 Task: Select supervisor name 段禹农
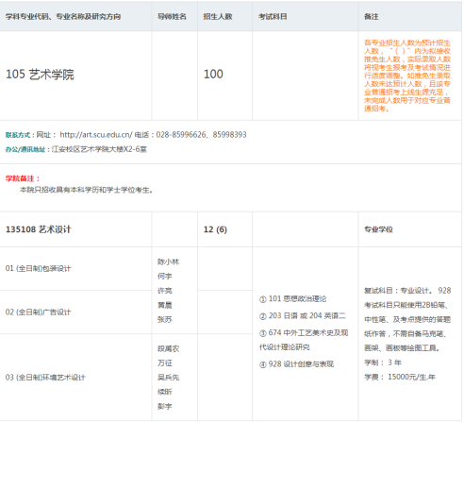click(169, 348)
